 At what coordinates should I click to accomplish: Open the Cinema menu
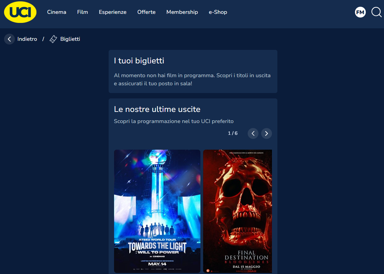point(57,12)
